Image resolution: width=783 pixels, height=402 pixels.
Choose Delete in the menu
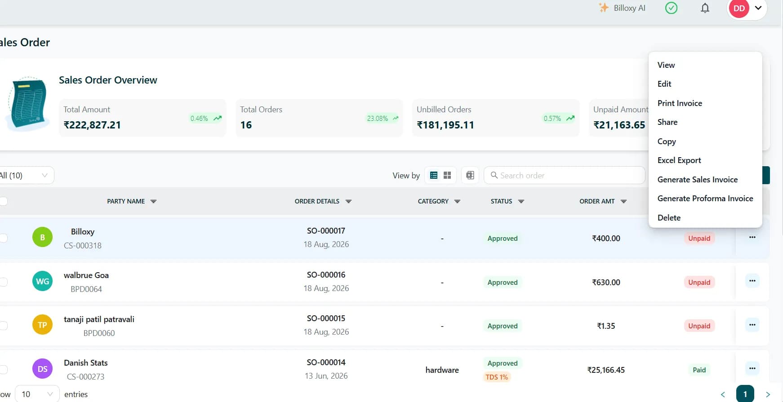coord(705,218)
